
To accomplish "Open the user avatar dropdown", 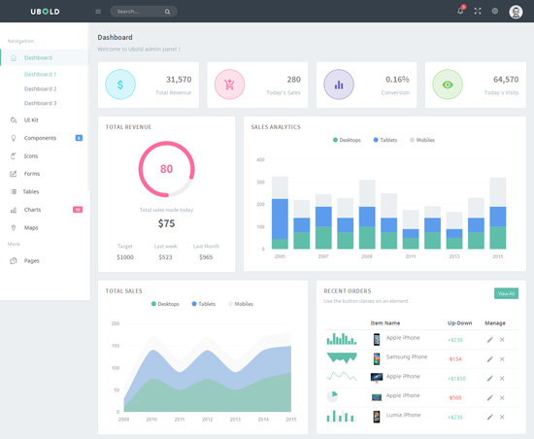I will click(516, 12).
